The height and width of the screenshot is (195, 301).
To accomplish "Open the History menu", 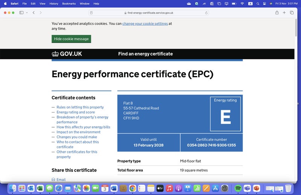I will (54, 3).
